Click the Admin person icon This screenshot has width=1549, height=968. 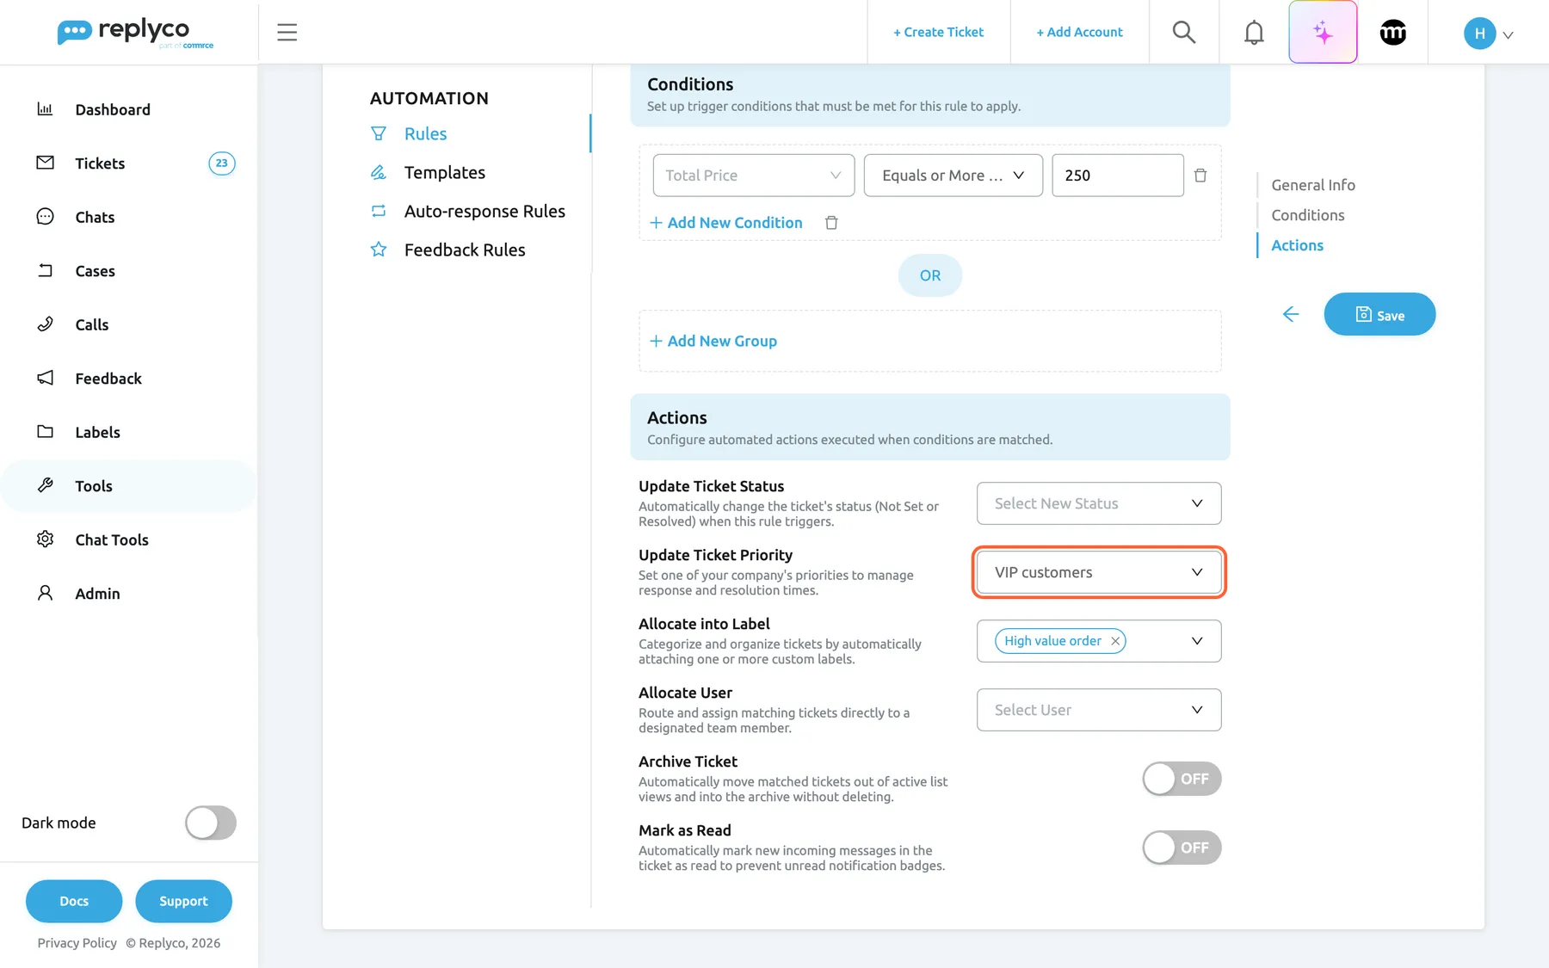pos(45,593)
